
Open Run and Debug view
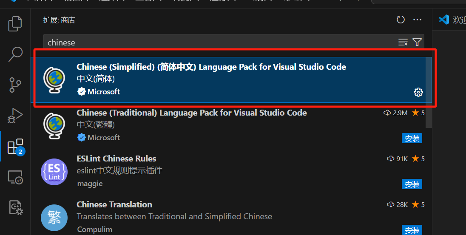15,116
